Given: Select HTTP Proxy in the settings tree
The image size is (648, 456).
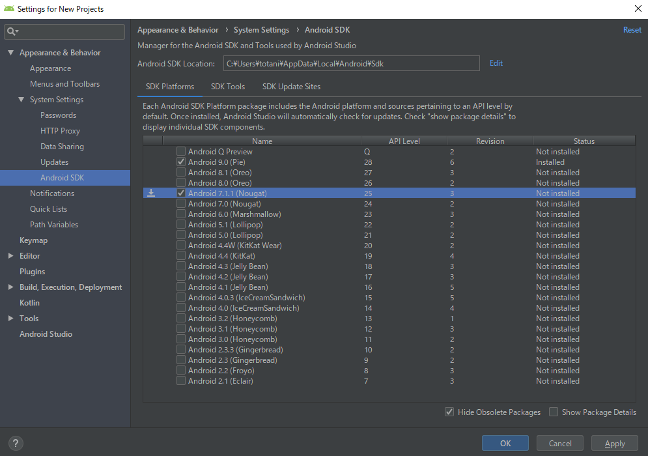Looking at the screenshot, I should tap(60, 131).
